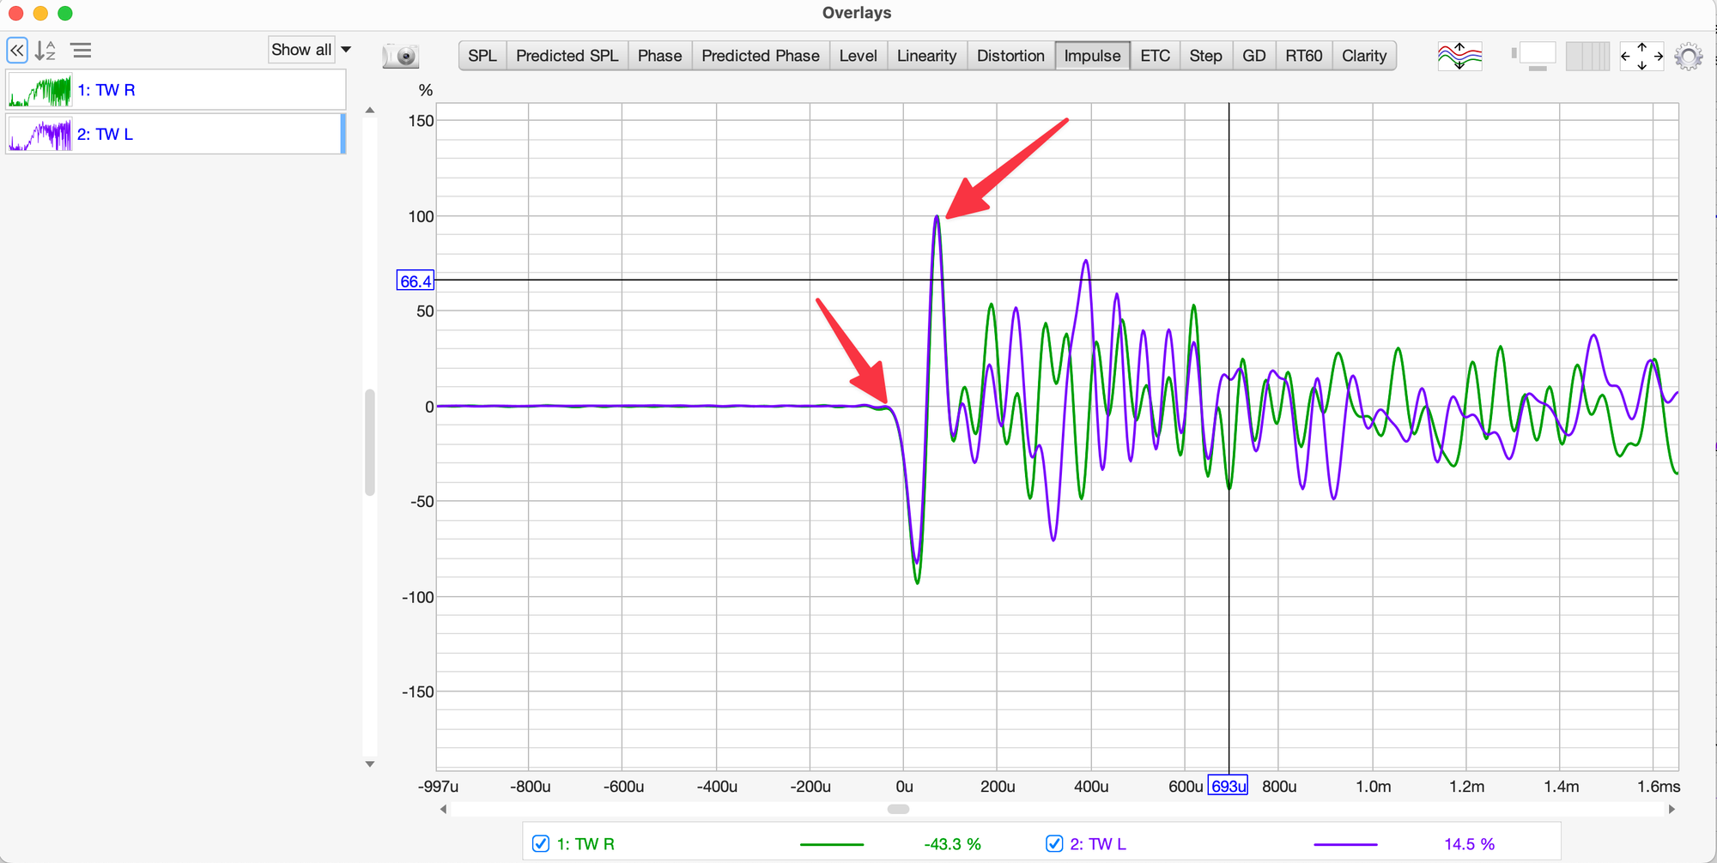Image resolution: width=1717 pixels, height=863 pixels.
Task: Capture graph image with camera icon
Action: pyautogui.click(x=401, y=57)
